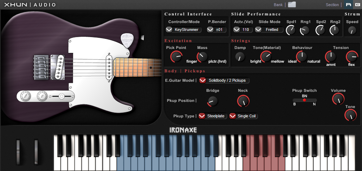Click the Strum Speed knob

(x=352, y=30)
